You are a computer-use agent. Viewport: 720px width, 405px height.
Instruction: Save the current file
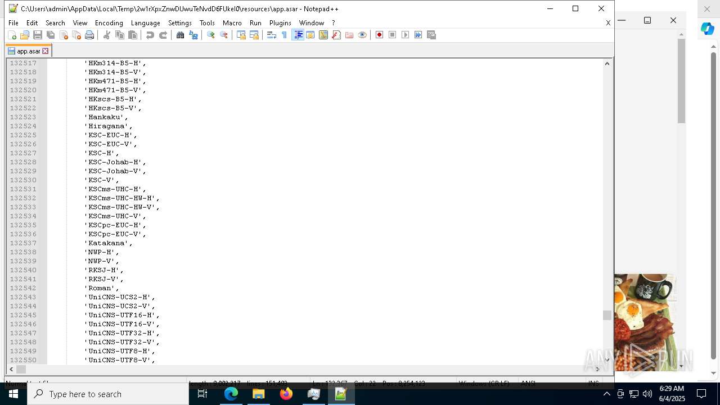[38, 35]
